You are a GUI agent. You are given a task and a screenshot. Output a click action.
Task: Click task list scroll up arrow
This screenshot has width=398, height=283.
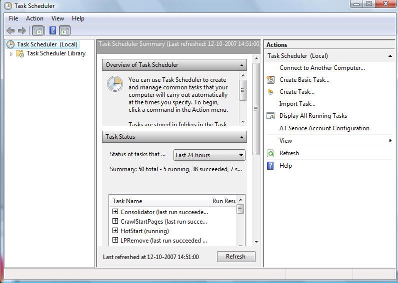[240, 200]
